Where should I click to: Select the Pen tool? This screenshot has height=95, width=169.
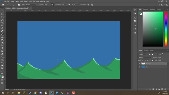2,54
